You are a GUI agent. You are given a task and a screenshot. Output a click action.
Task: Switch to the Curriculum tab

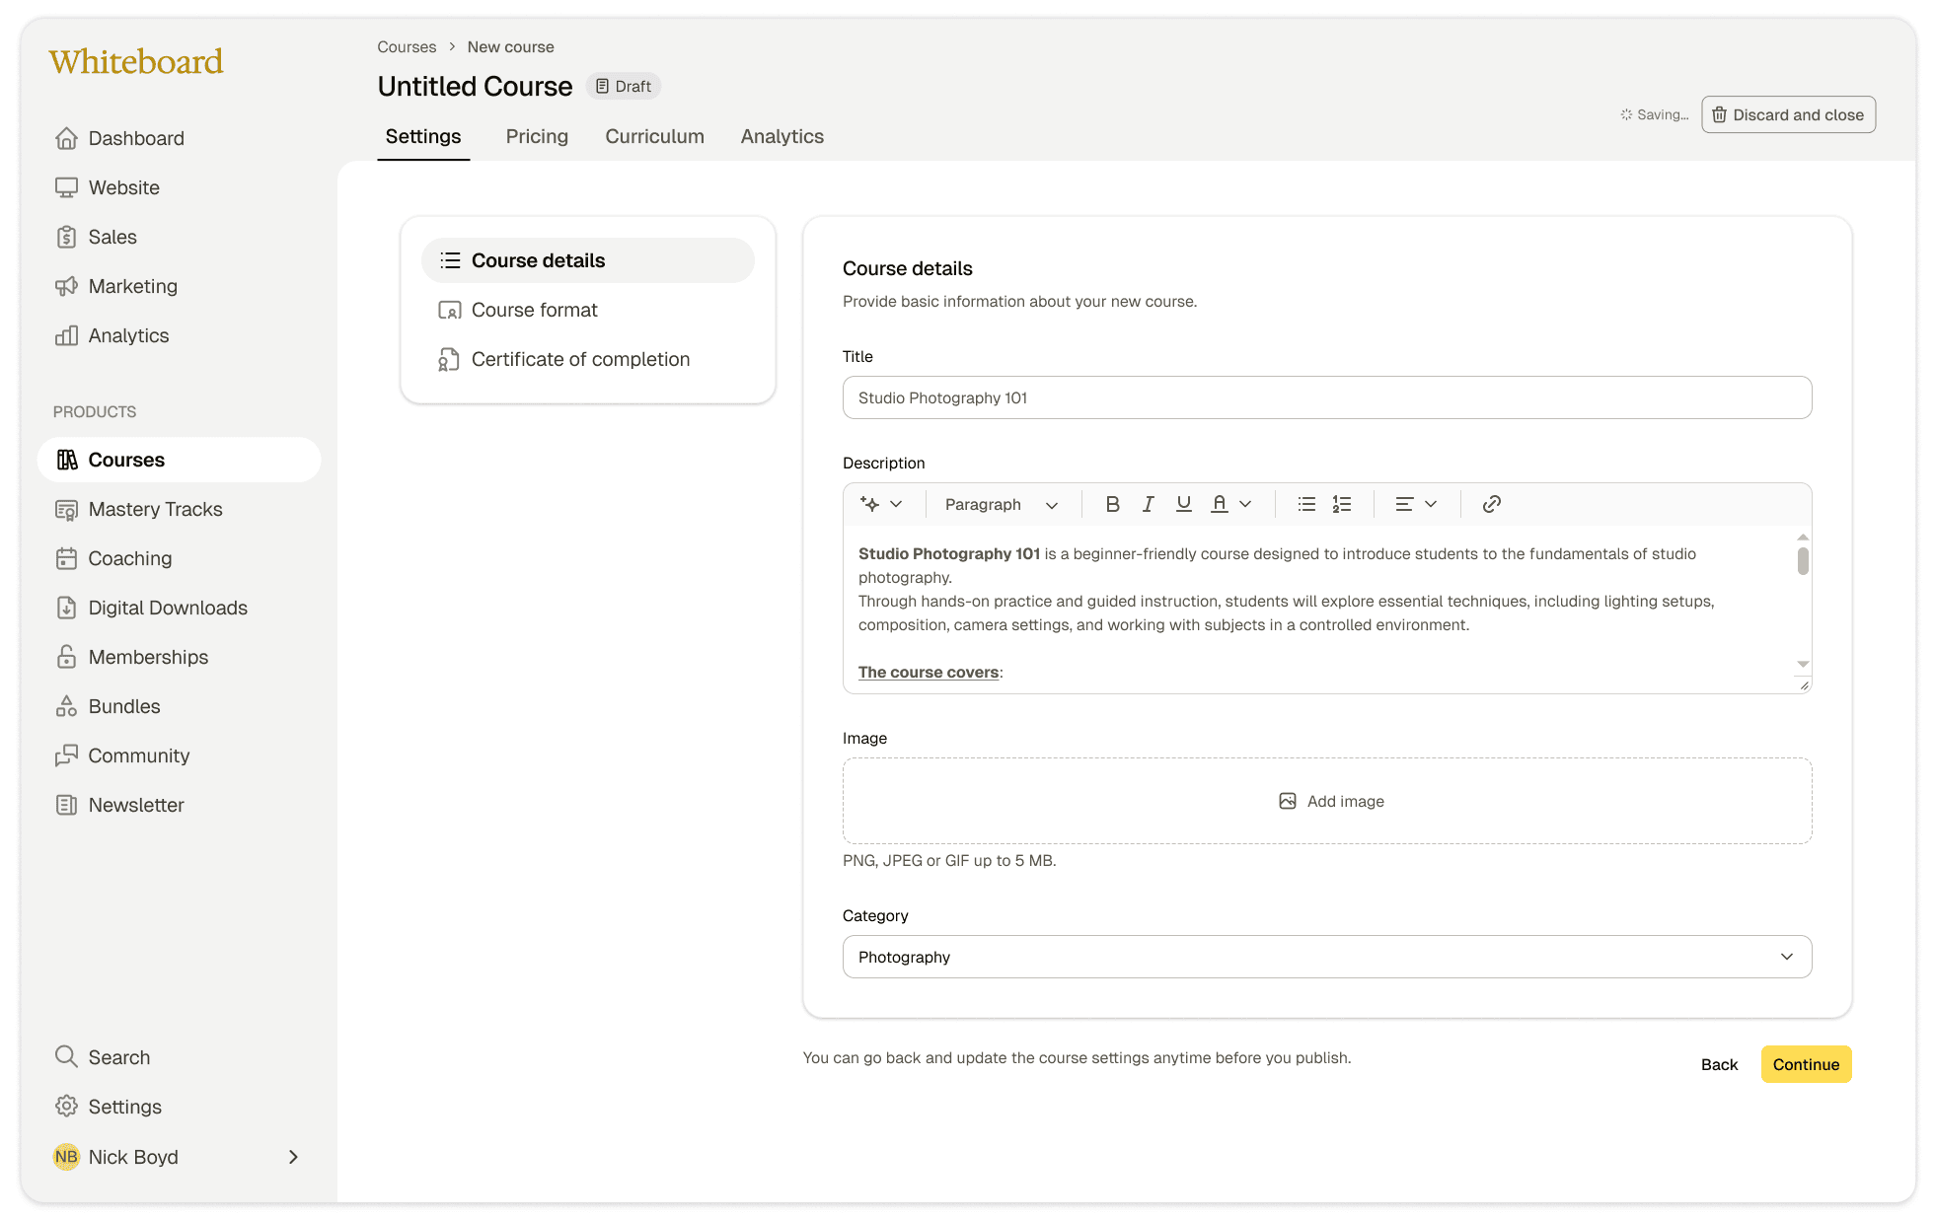[654, 136]
